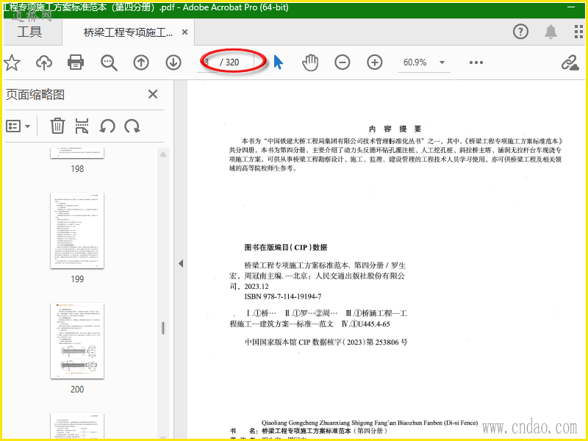Go to next page with down arrow
Viewport: 588px width, 441px height.
pyautogui.click(x=173, y=62)
